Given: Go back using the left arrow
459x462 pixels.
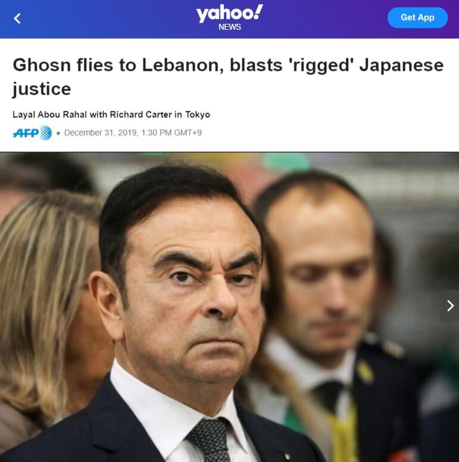Looking at the screenshot, I should (17, 18).
